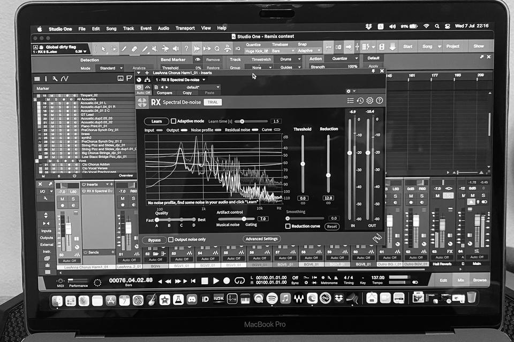Select the Eraser tool
This screenshot has width=514, height=342.
click(134, 49)
